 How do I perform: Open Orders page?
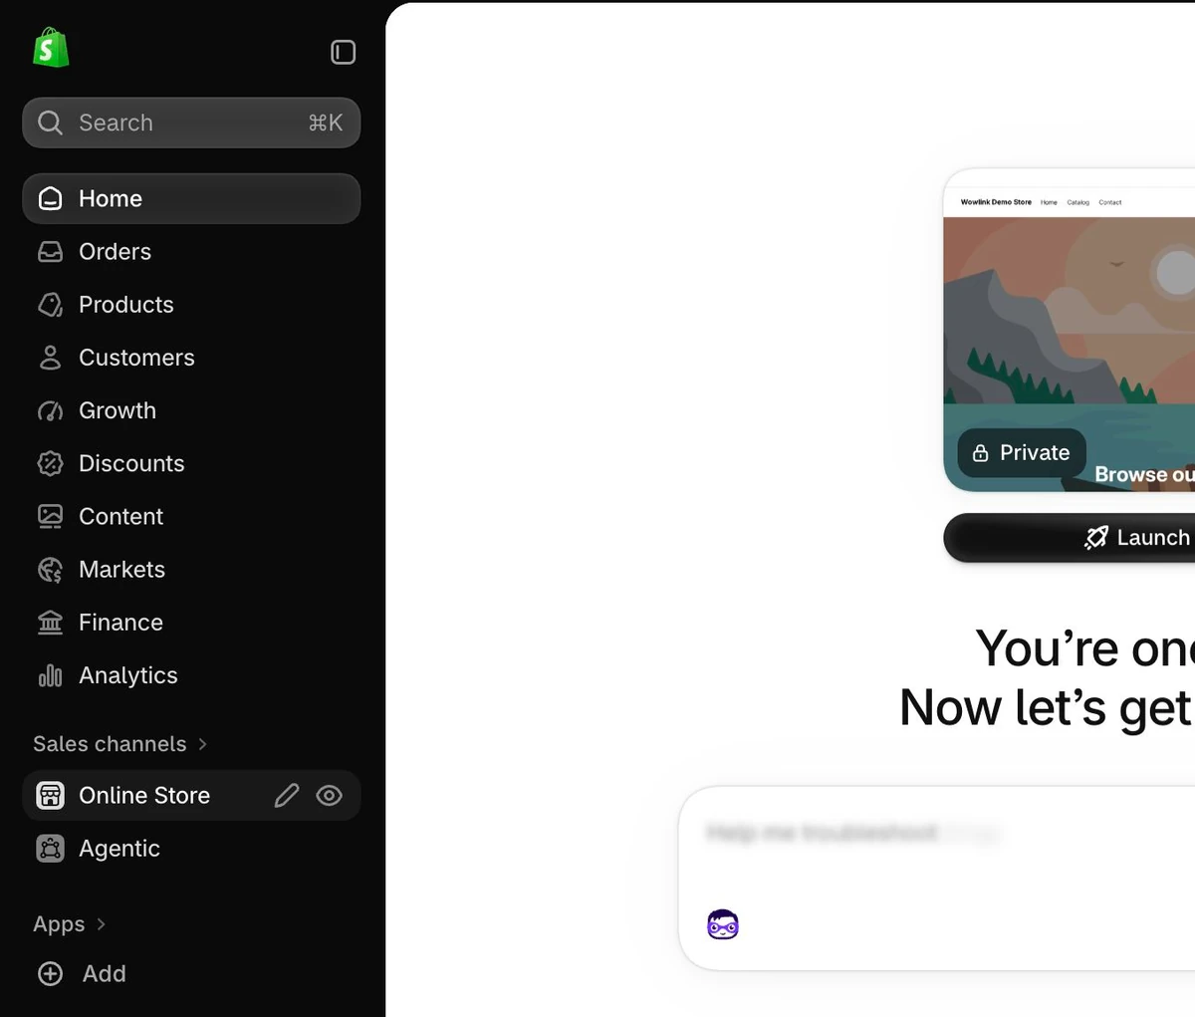pos(115,252)
